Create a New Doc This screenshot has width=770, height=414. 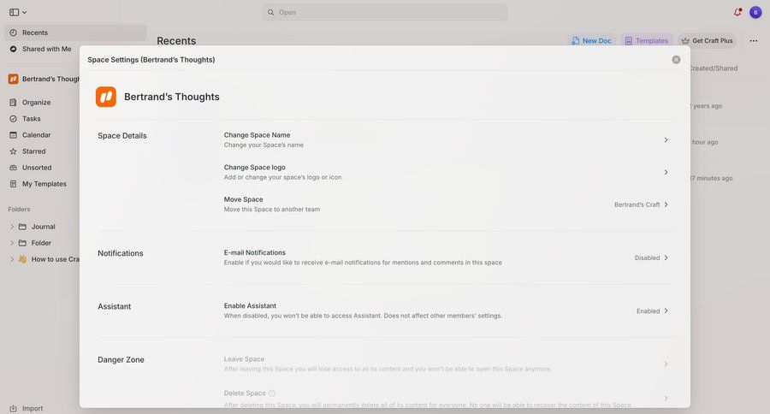coord(592,41)
